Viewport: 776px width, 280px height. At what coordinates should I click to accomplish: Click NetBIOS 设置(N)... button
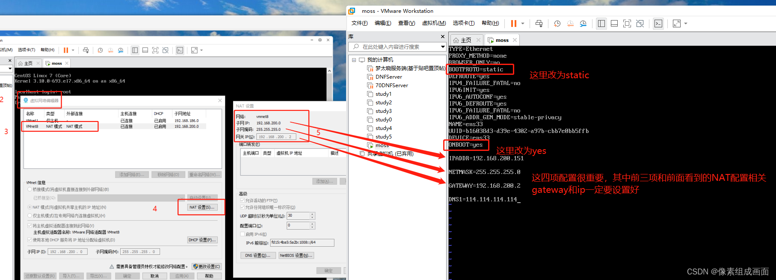[x=296, y=255]
